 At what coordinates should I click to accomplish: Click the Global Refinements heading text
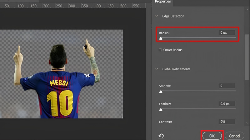pos(176,69)
